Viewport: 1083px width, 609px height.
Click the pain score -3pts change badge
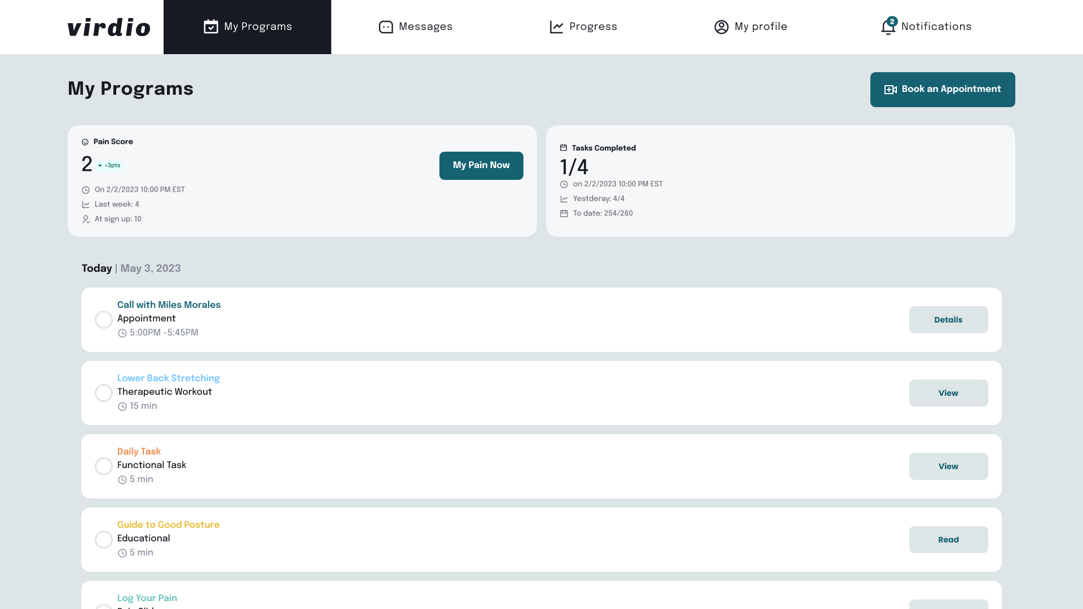click(109, 166)
